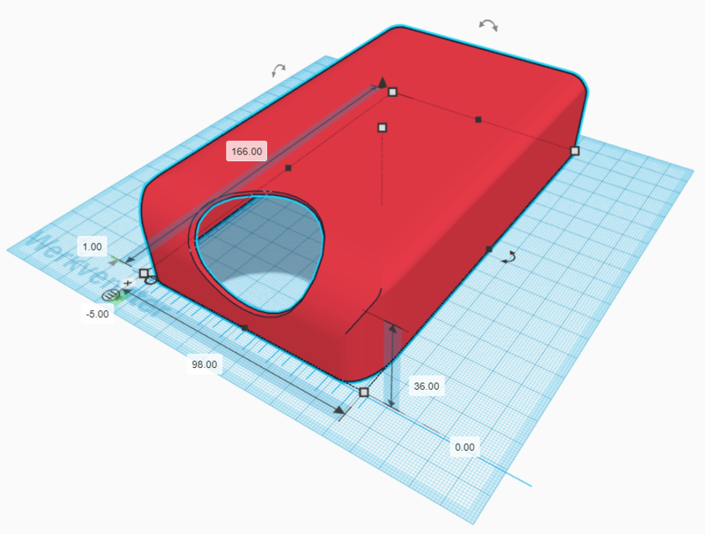
Task: Click the 1.00 dimension label
Action: click(x=92, y=246)
